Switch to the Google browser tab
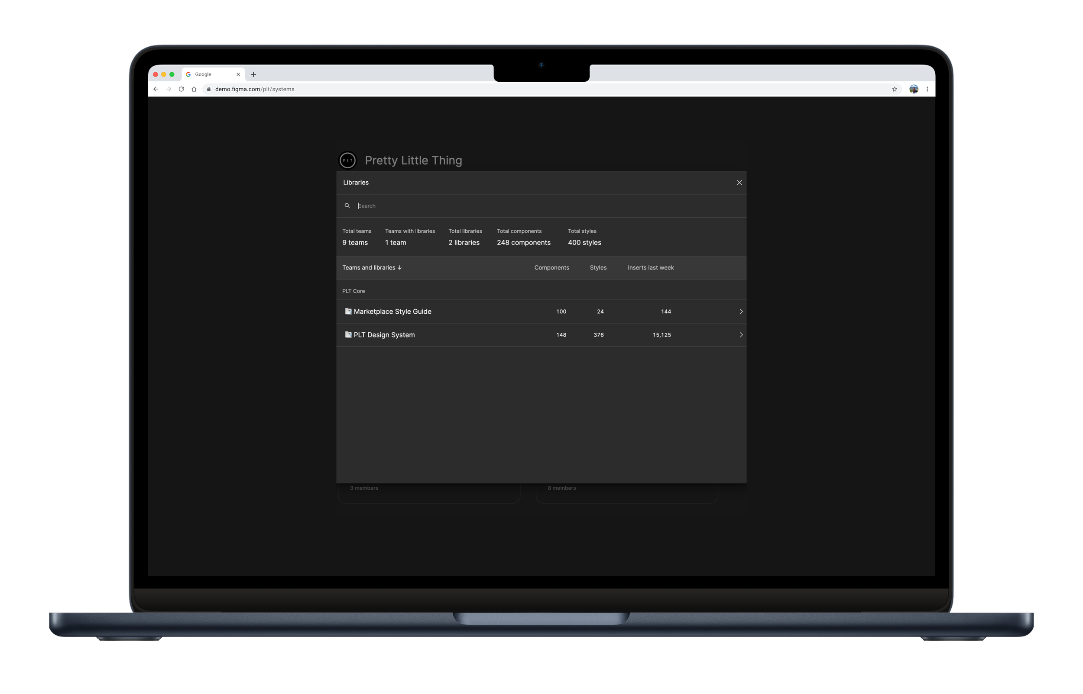The image size is (1083, 694). (x=203, y=74)
